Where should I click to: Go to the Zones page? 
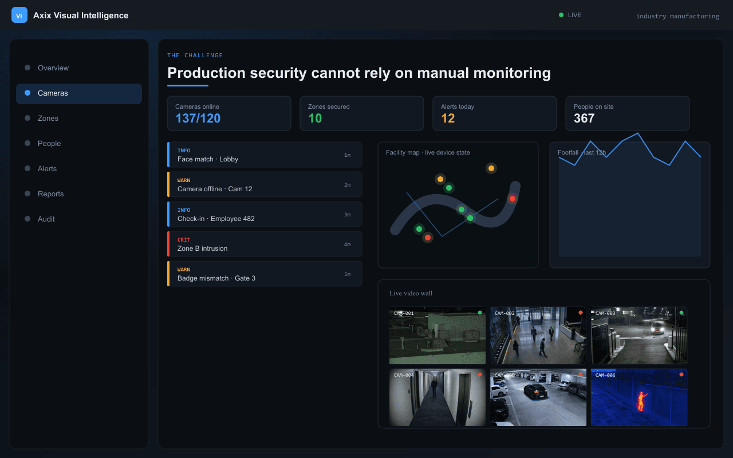tap(79, 118)
